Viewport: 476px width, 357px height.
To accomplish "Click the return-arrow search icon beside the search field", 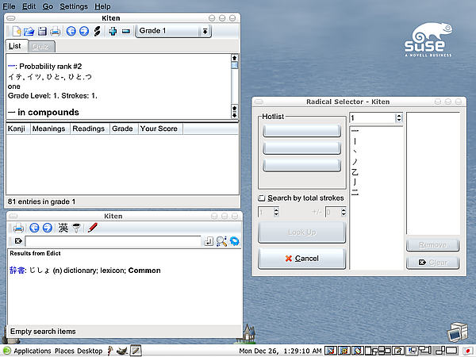I will 209,241.
